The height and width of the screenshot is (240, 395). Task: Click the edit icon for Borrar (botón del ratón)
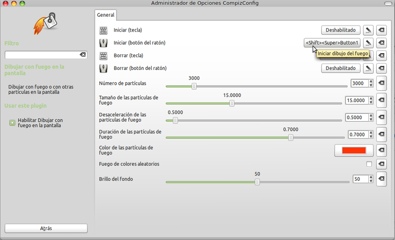368,68
